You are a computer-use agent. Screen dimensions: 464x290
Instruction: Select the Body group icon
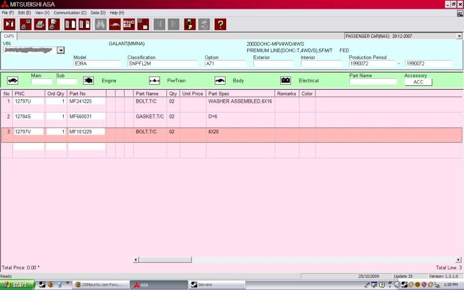point(220,81)
